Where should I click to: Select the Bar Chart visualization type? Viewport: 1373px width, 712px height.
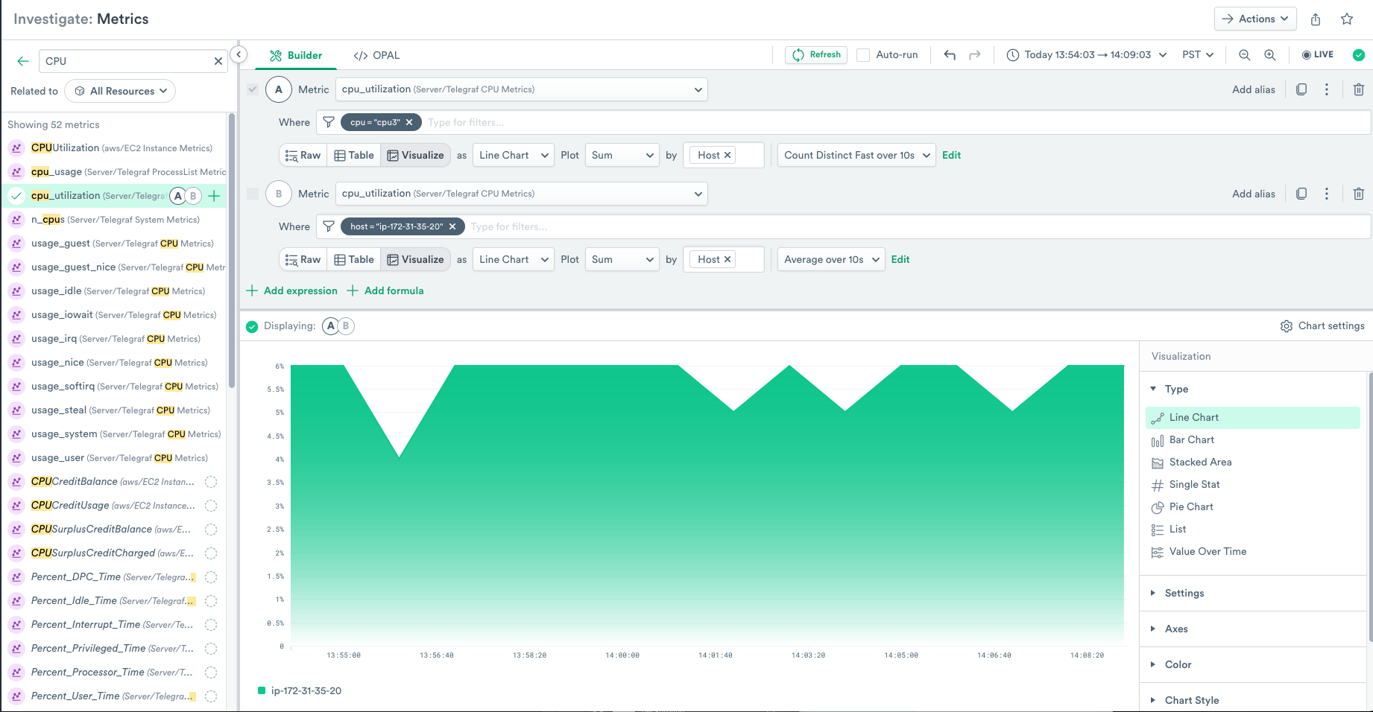[1253, 440]
